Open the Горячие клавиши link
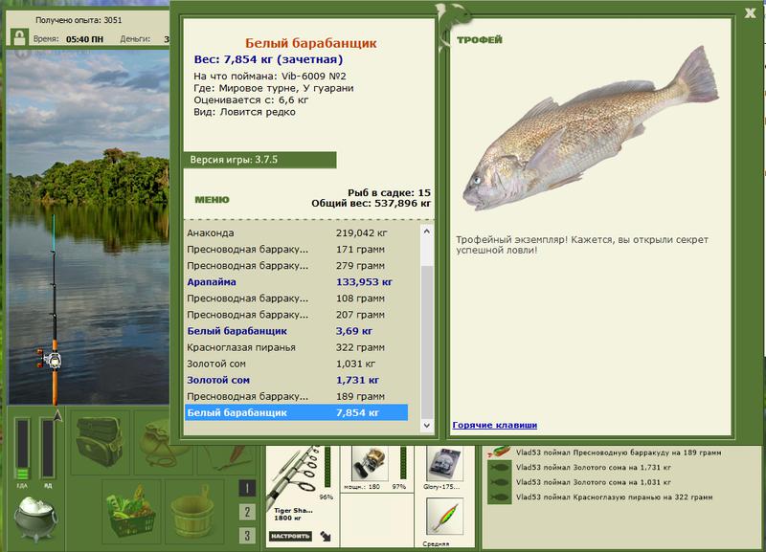766x552 pixels. click(494, 425)
